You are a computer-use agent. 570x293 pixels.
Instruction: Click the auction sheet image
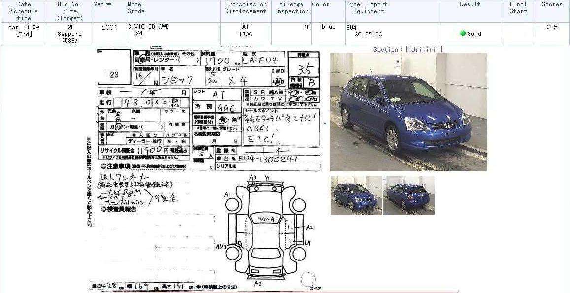[204, 169]
